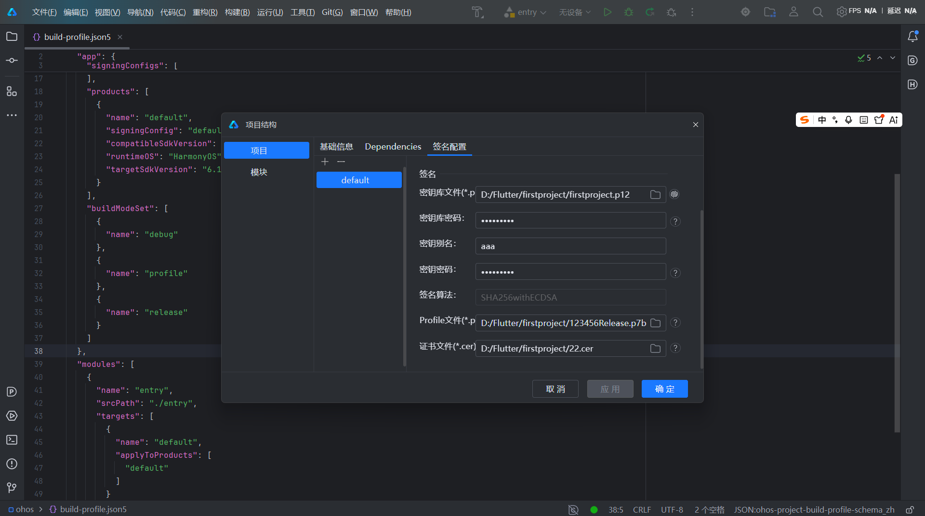Click the ohos breadcrumb in status bar
925x516 pixels.
point(21,509)
